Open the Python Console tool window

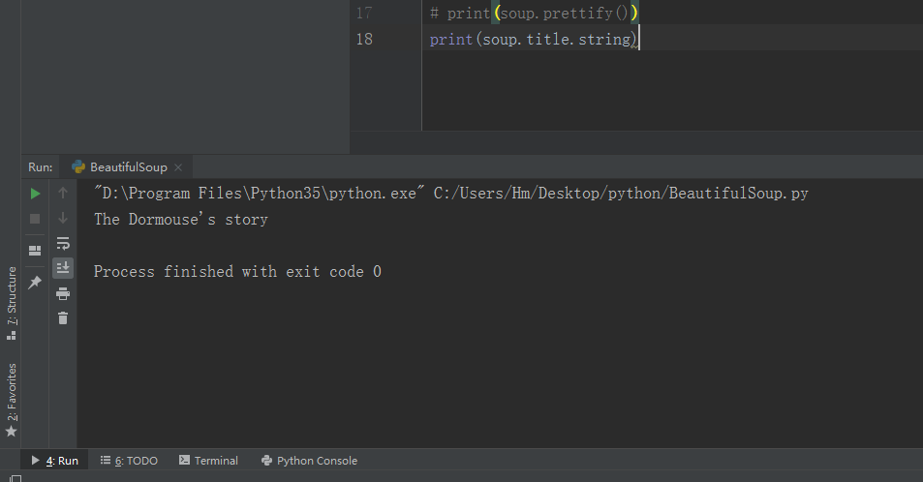(x=309, y=461)
